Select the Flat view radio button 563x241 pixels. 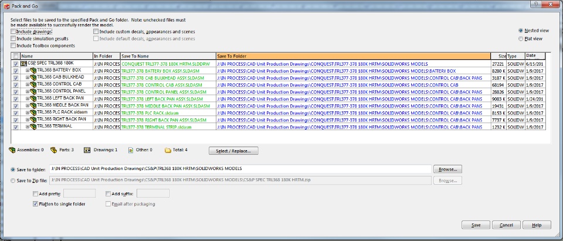521,39
